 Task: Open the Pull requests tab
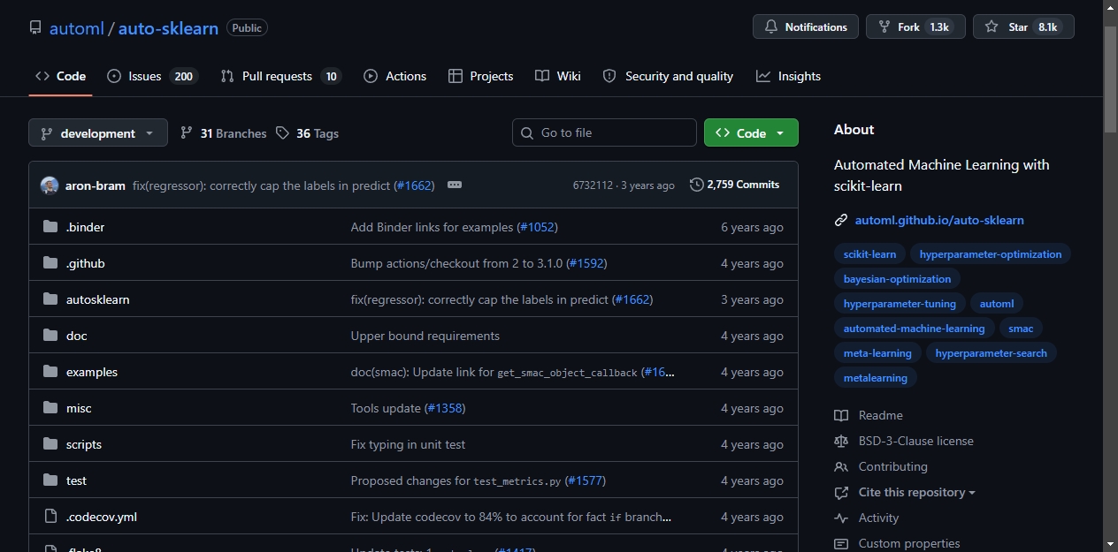pos(280,76)
